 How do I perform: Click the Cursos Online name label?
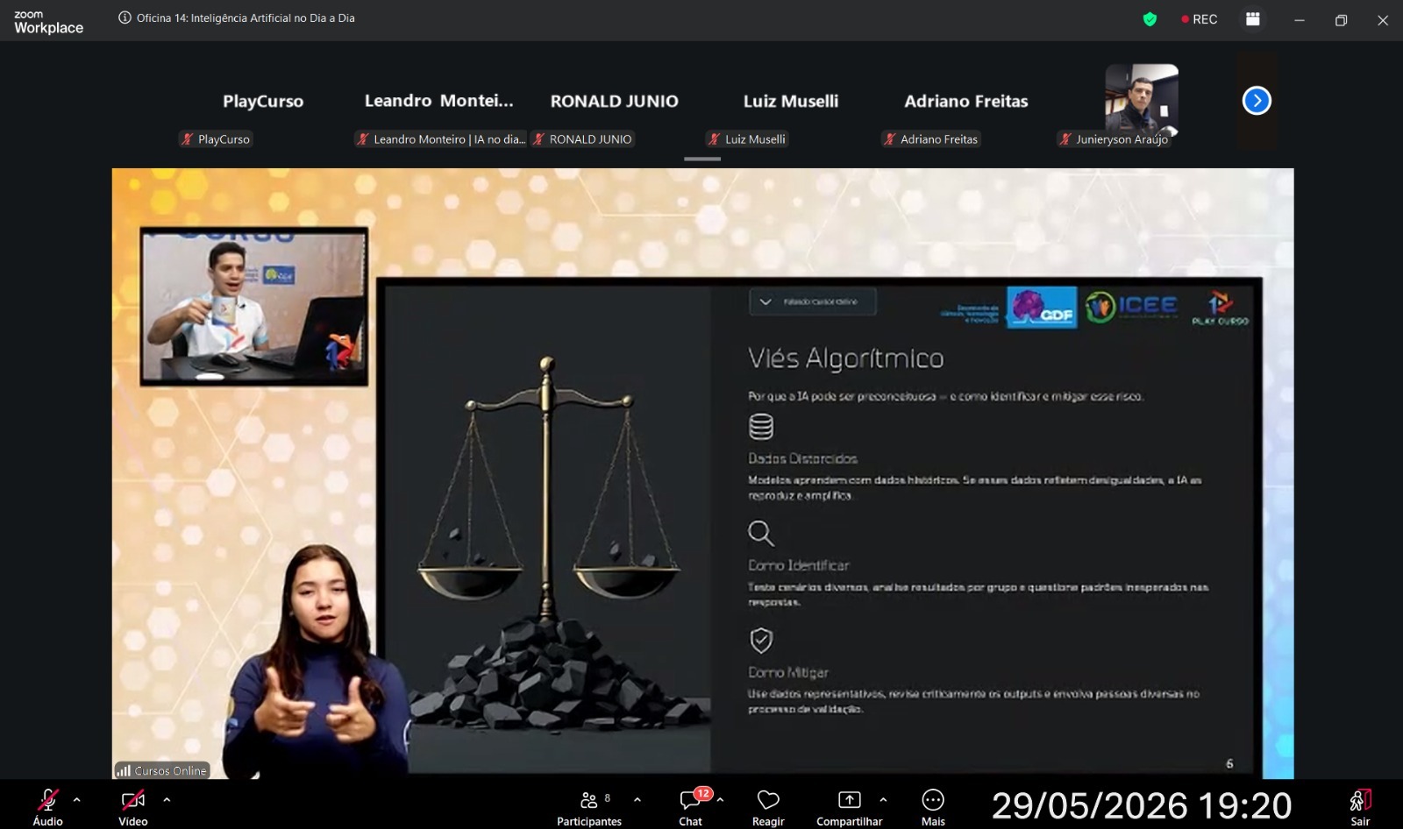[x=162, y=770]
